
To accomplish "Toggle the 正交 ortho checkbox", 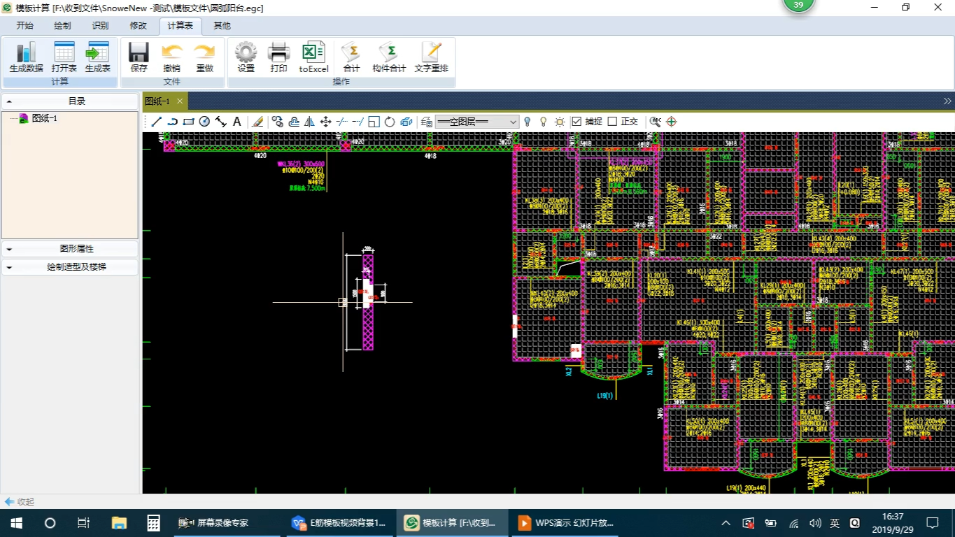I will click(x=612, y=122).
